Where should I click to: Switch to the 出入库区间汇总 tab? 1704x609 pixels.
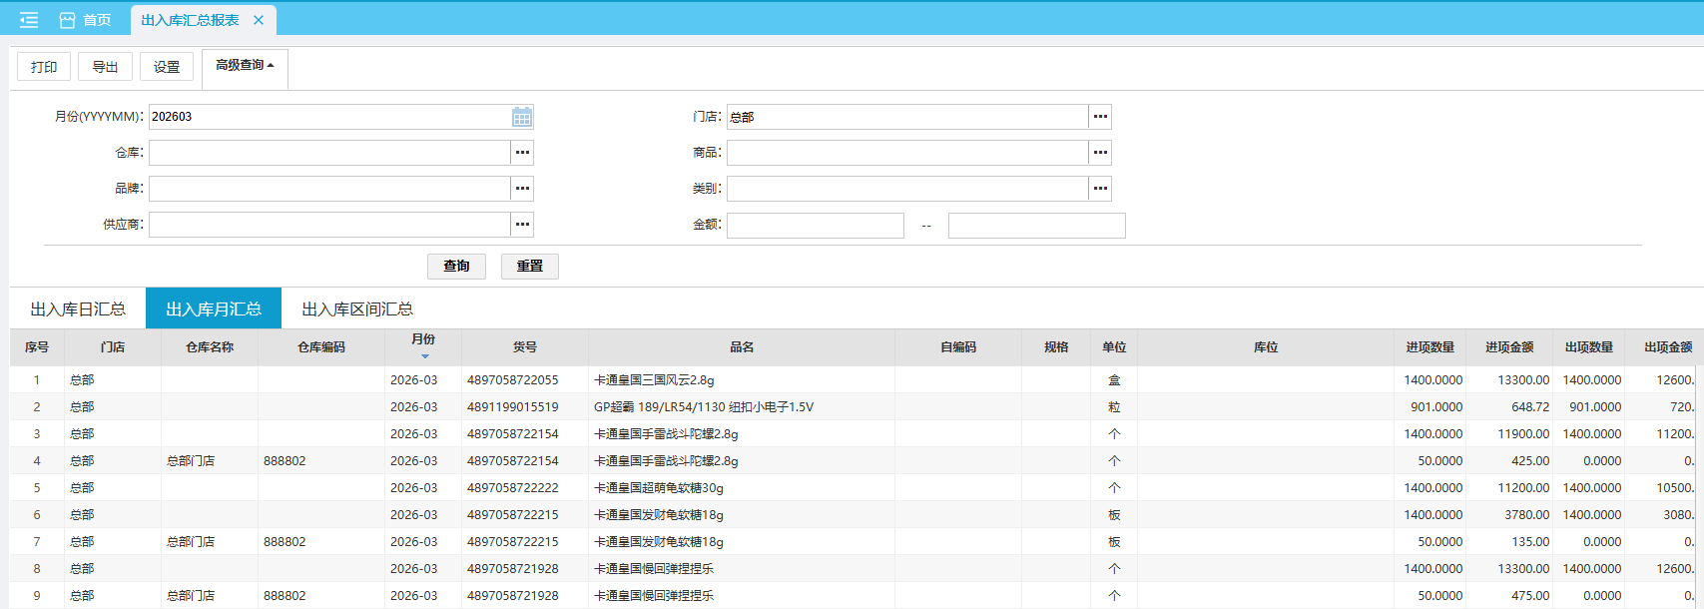click(x=357, y=308)
